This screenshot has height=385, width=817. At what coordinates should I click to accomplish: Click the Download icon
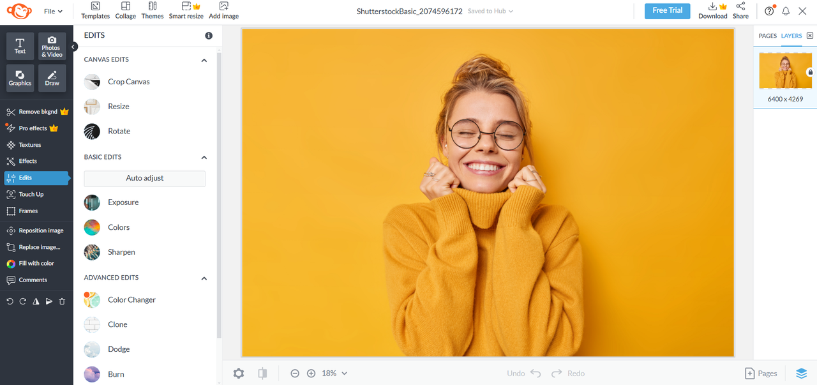[x=712, y=7]
